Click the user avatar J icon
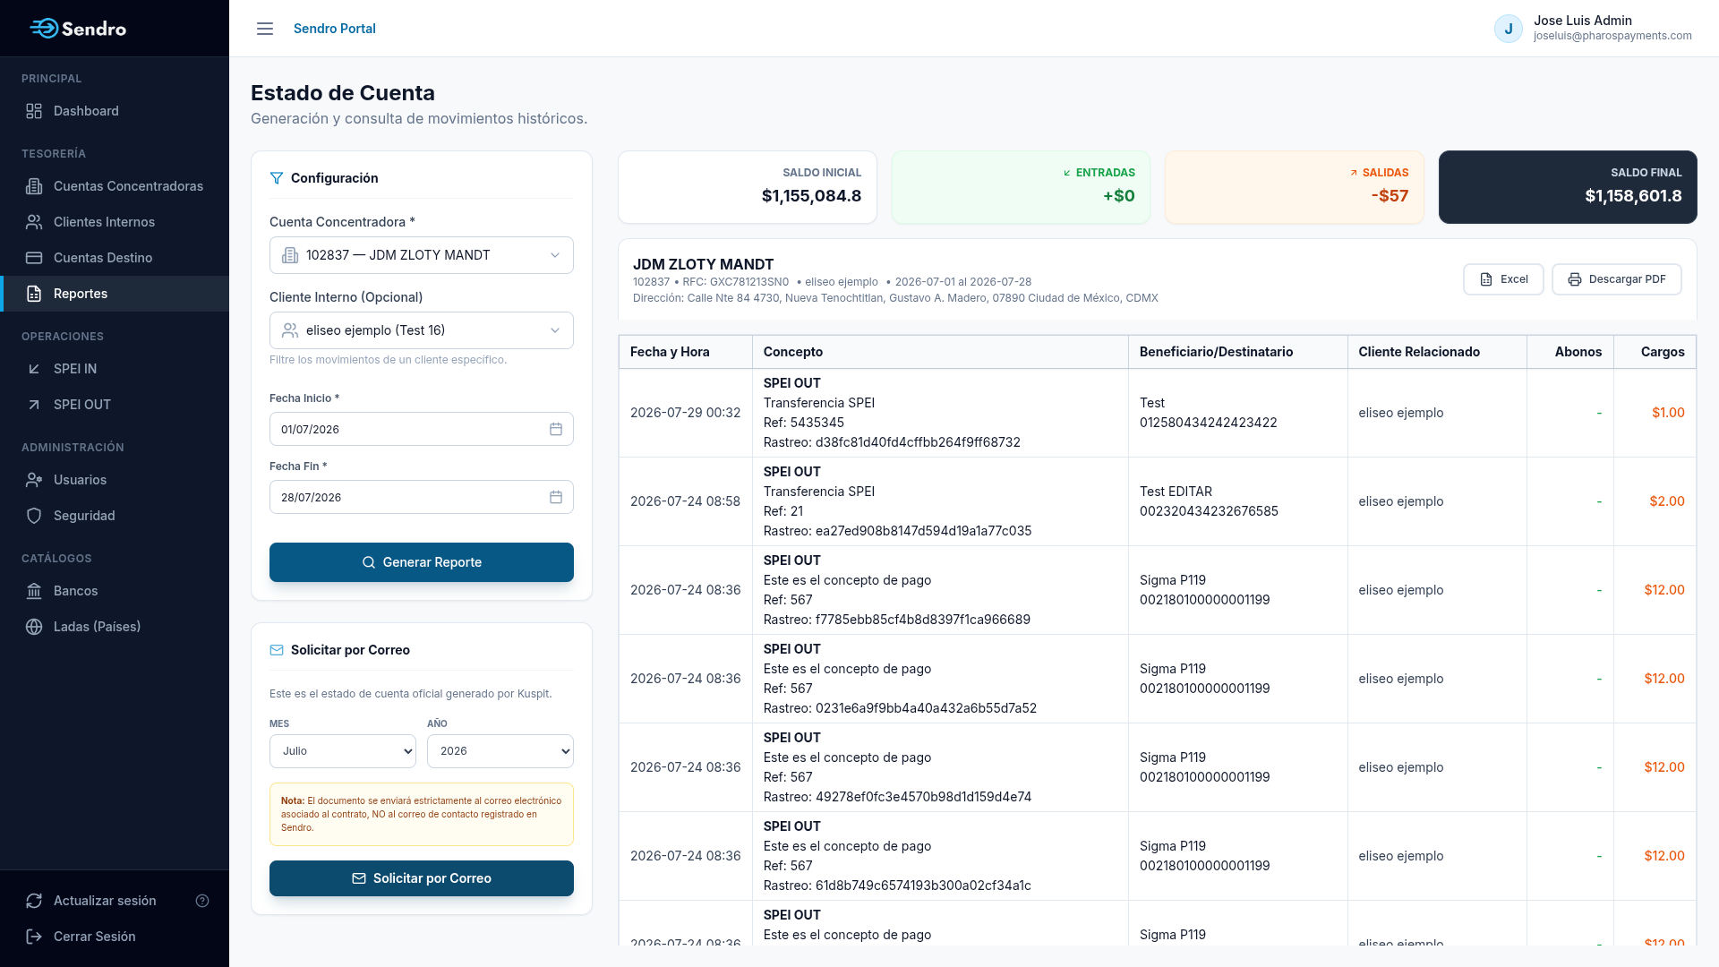1719x967 pixels. pyautogui.click(x=1509, y=29)
